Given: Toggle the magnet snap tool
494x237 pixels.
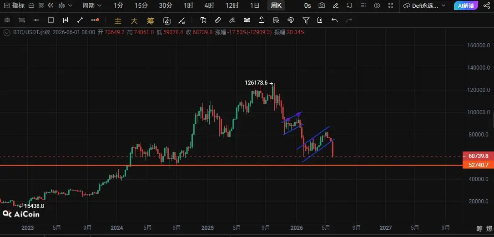Looking at the screenshot, I should pyautogui.click(x=291, y=20).
